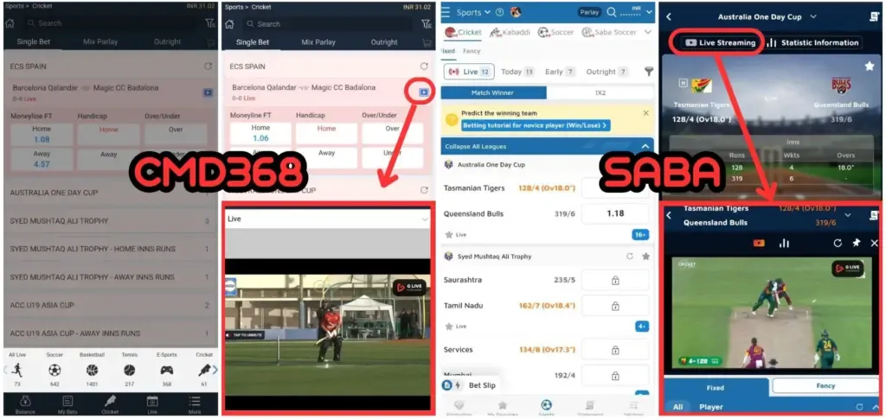886x419 pixels.
Task: Tap Parlay button in SABA header
Action: (x=589, y=12)
